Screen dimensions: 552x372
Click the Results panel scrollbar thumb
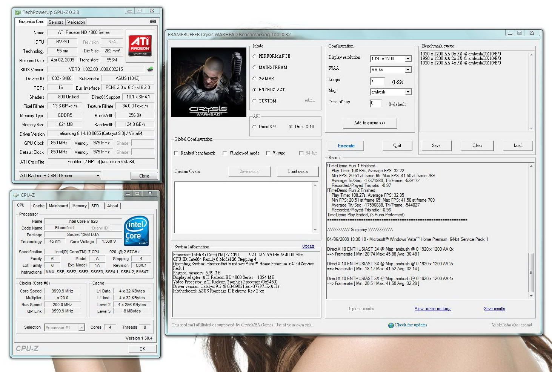[x=531, y=272]
